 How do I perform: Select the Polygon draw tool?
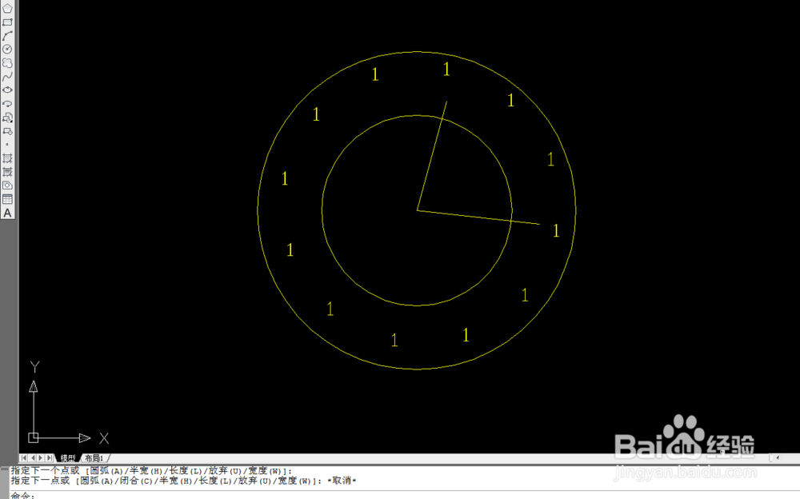[x=7, y=9]
